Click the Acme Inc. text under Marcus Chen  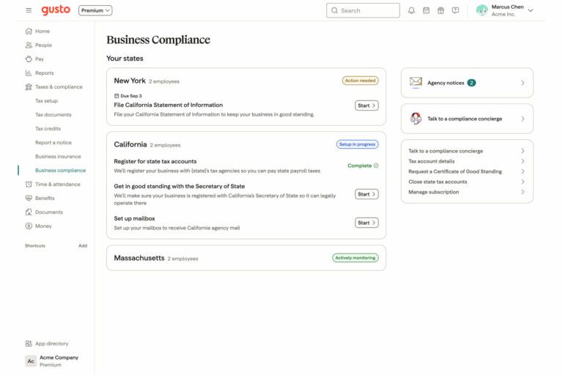tap(503, 15)
